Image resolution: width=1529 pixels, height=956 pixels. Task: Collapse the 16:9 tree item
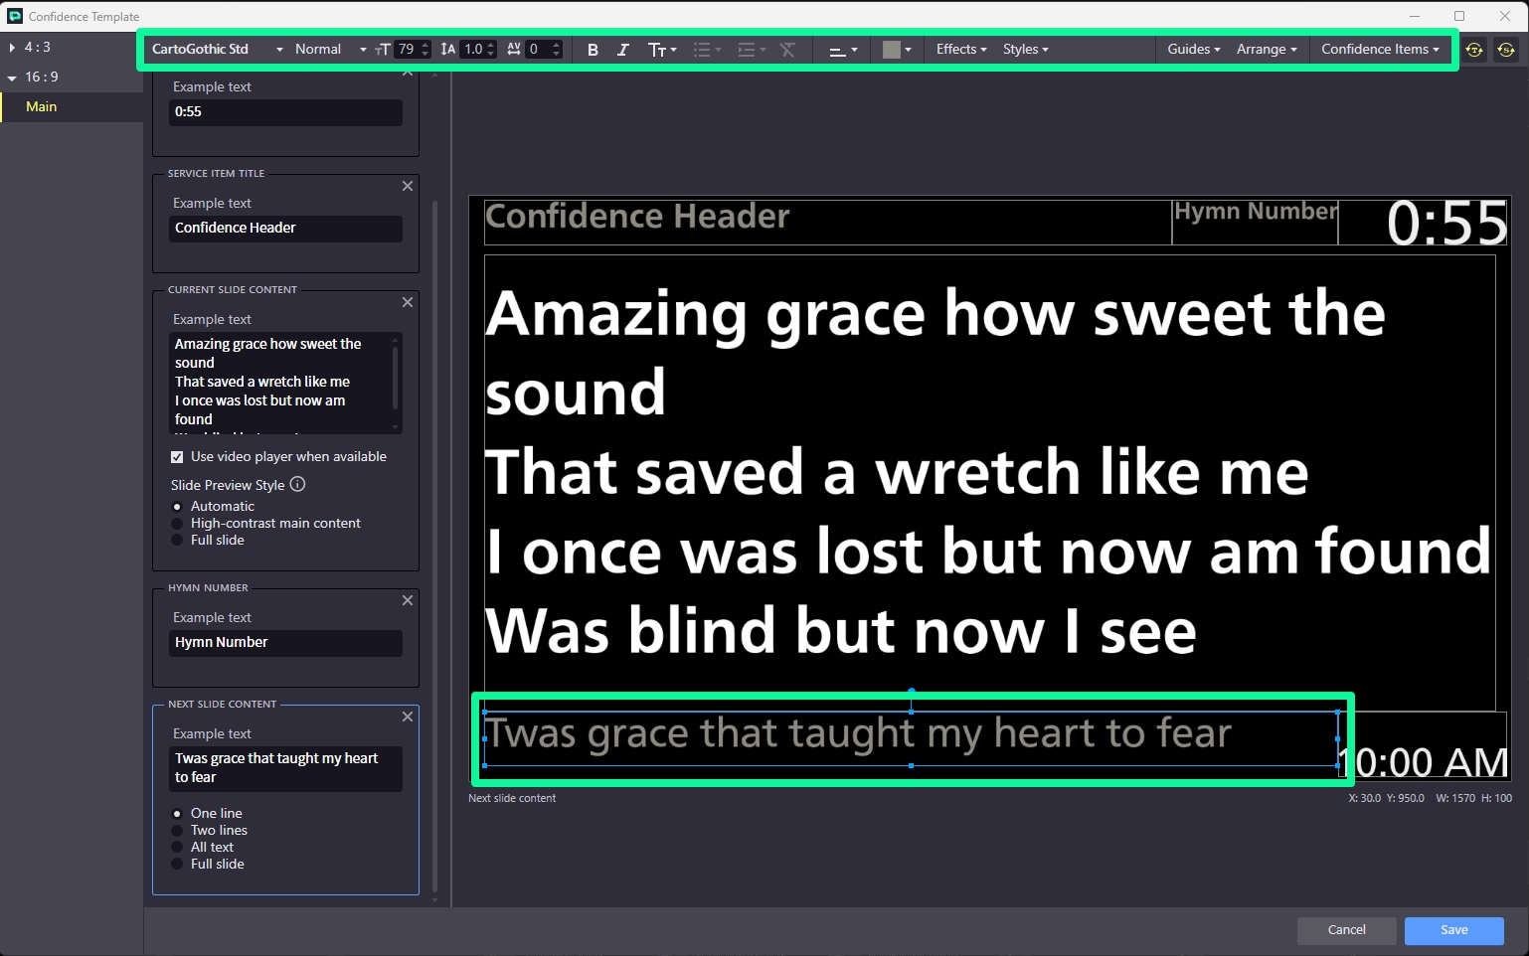pos(12,78)
